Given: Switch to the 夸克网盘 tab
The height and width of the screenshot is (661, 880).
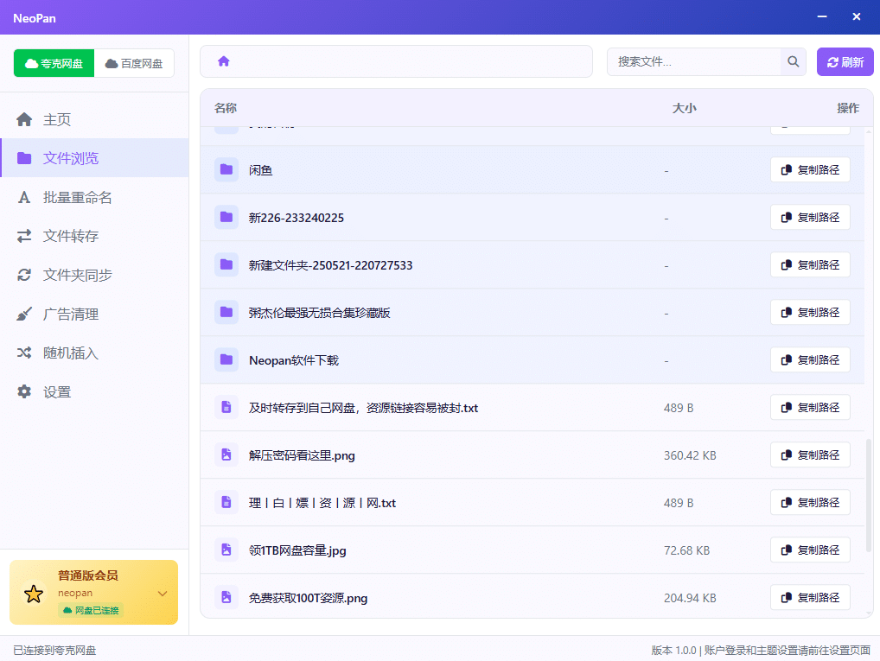Looking at the screenshot, I should click(x=54, y=63).
